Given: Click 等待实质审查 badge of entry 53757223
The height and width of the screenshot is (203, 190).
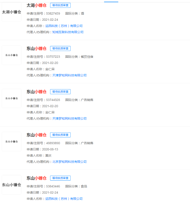Looking at the screenshot, I should click(60, 49).
